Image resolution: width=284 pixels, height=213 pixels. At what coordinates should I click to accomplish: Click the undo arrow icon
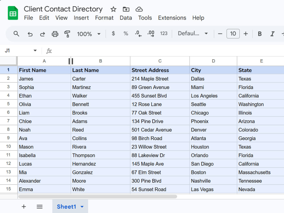coord(30,34)
